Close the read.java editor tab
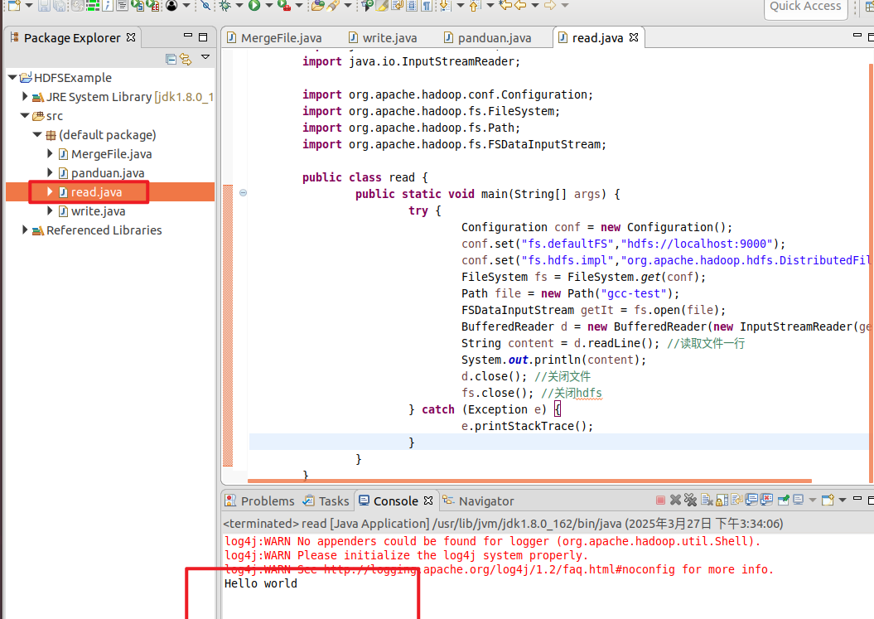 pyautogui.click(x=634, y=38)
